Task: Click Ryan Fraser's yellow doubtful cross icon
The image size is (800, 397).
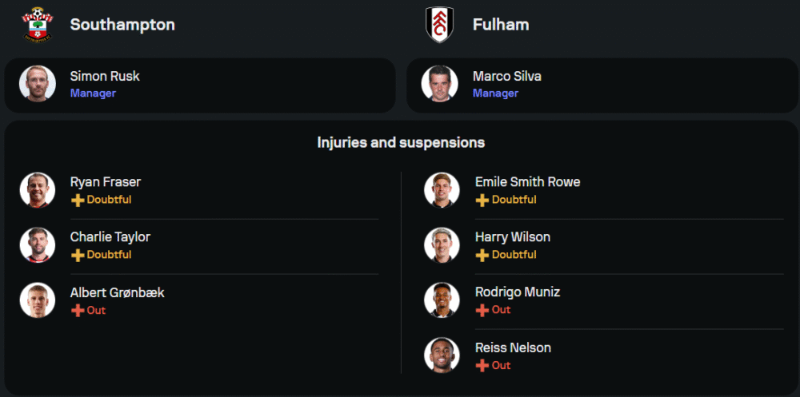Action: 78,200
